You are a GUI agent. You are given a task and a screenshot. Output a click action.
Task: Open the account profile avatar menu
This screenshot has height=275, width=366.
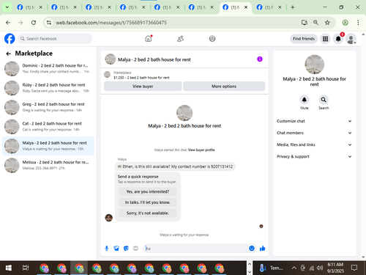[x=351, y=39]
